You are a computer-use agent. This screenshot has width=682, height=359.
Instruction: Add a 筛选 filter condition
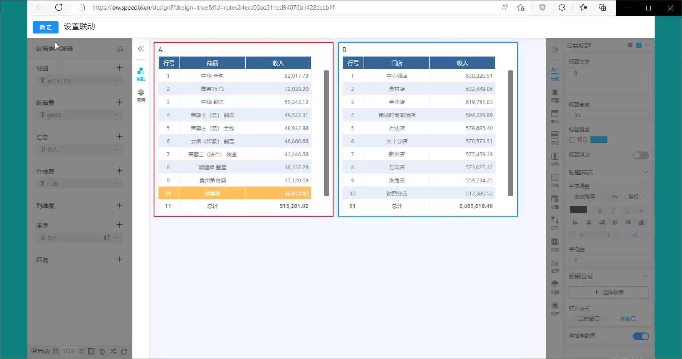[119, 259]
